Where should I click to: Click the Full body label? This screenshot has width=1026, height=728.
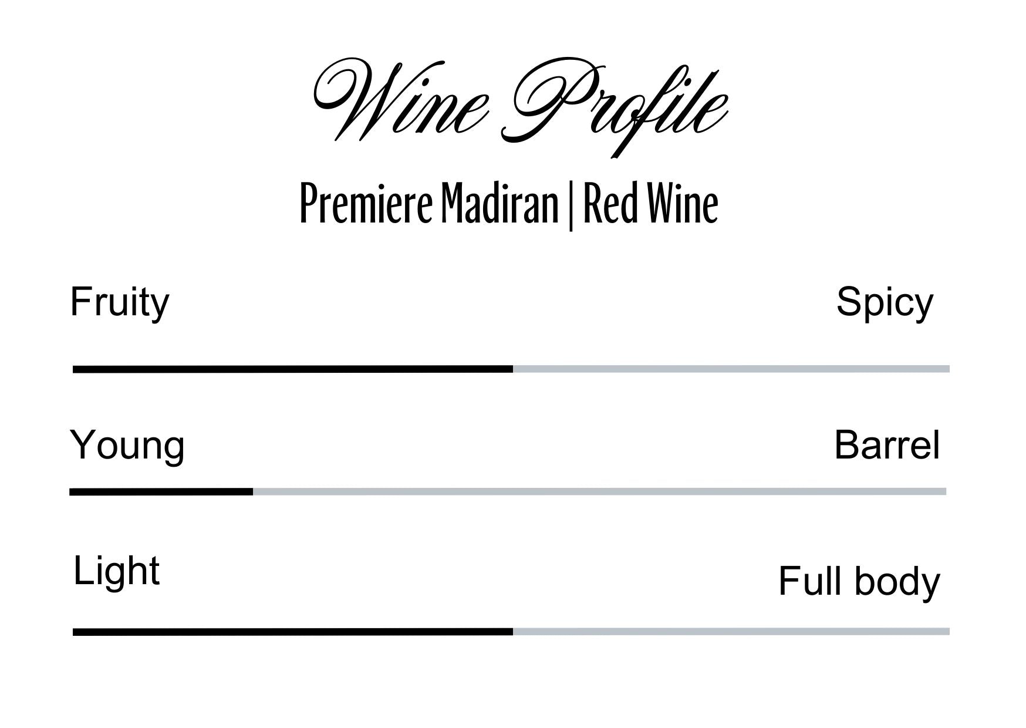pos(859,582)
